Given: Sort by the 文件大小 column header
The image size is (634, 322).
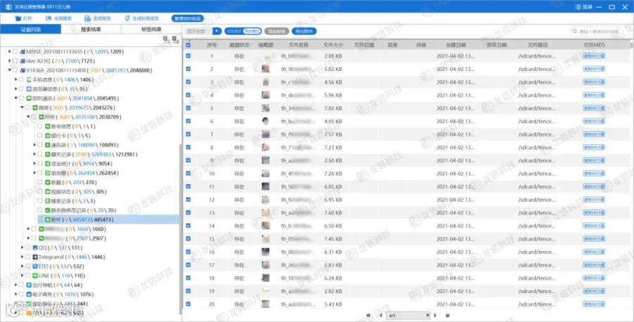Looking at the screenshot, I should pyautogui.click(x=333, y=45).
